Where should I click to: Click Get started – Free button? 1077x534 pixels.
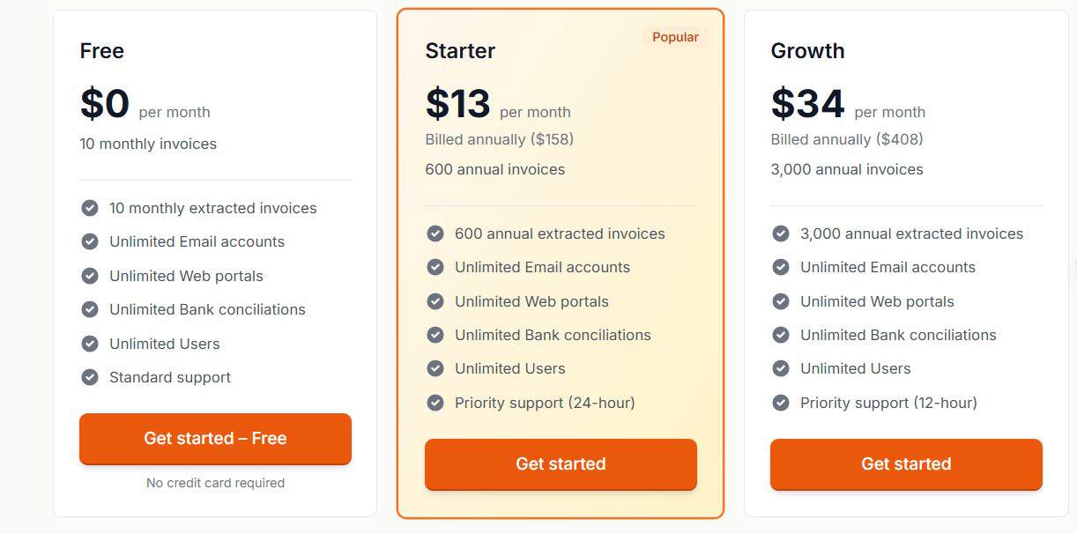tap(215, 438)
